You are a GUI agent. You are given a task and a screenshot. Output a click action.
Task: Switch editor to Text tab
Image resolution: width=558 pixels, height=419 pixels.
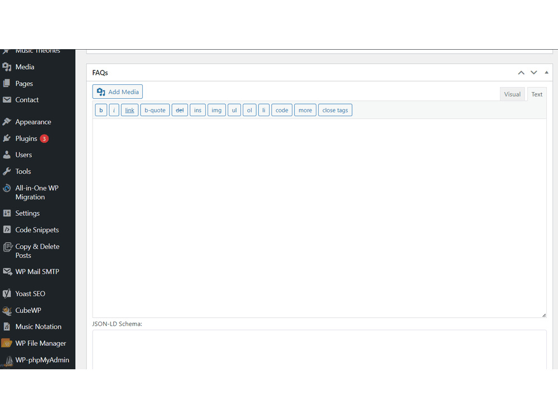[x=537, y=94]
